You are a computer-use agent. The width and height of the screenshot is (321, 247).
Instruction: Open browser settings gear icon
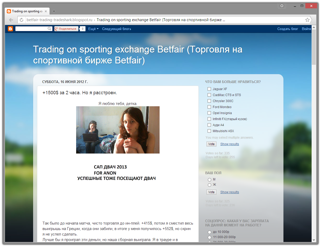(x=282, y=6)
